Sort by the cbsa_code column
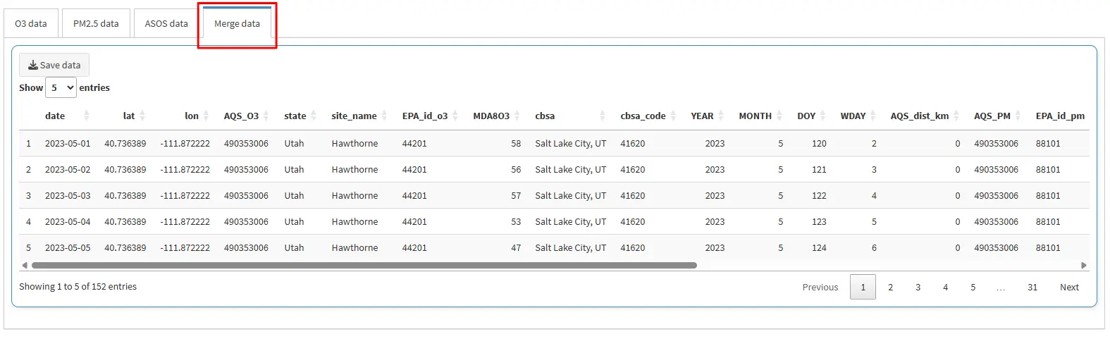Viewport: 1110px width, 339px height. [643, 116]
